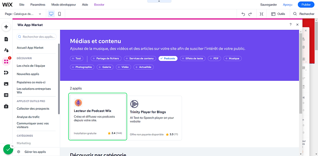This screenshot has width=318, height=156.
Task: Open the Booster menu
Action: (x=99, y=5)
